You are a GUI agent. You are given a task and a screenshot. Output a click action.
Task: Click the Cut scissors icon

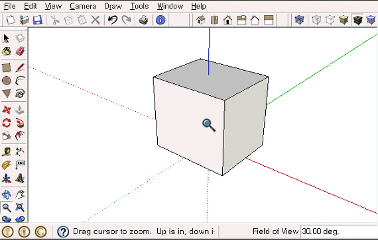point(55,20)
